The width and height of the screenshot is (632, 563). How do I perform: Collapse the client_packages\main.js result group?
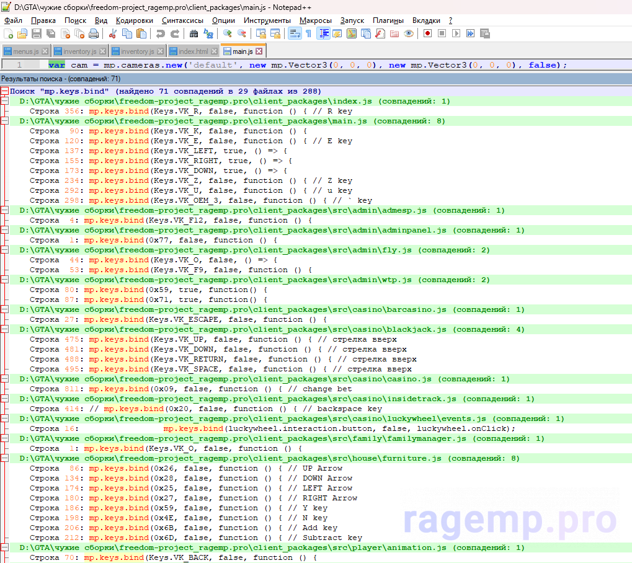point(4,121)
